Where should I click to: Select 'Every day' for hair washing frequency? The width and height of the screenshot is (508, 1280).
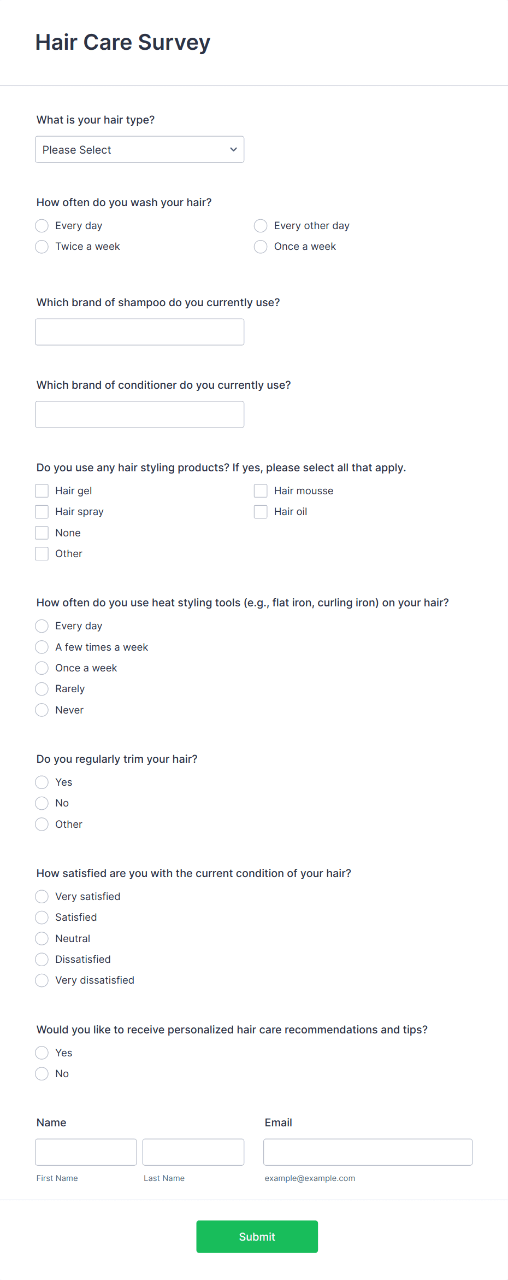42,225
